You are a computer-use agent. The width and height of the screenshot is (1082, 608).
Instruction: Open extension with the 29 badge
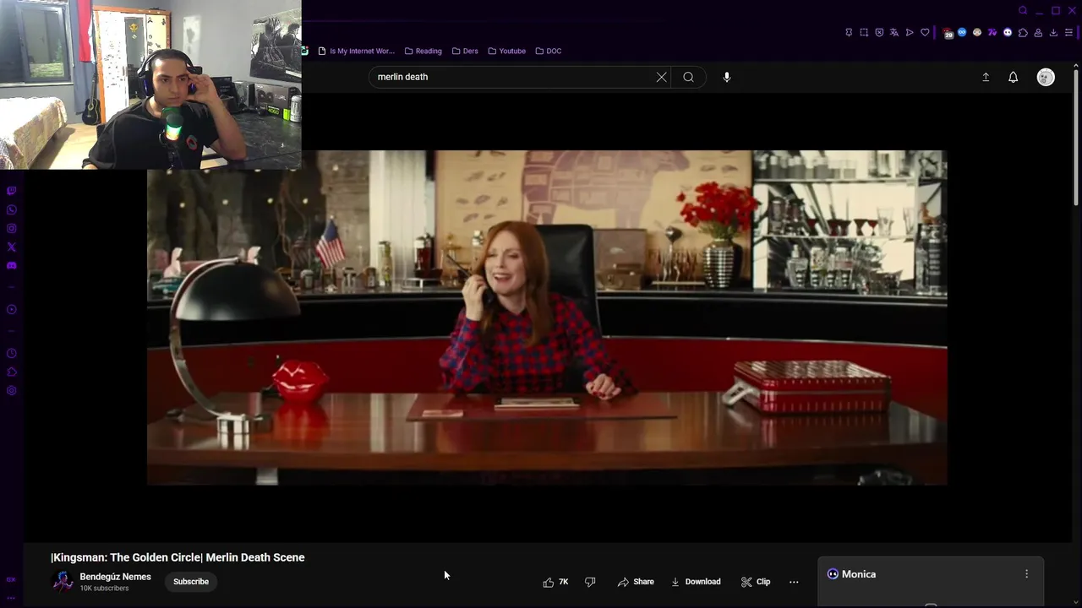pyautogui.click(x=948, y=33)
